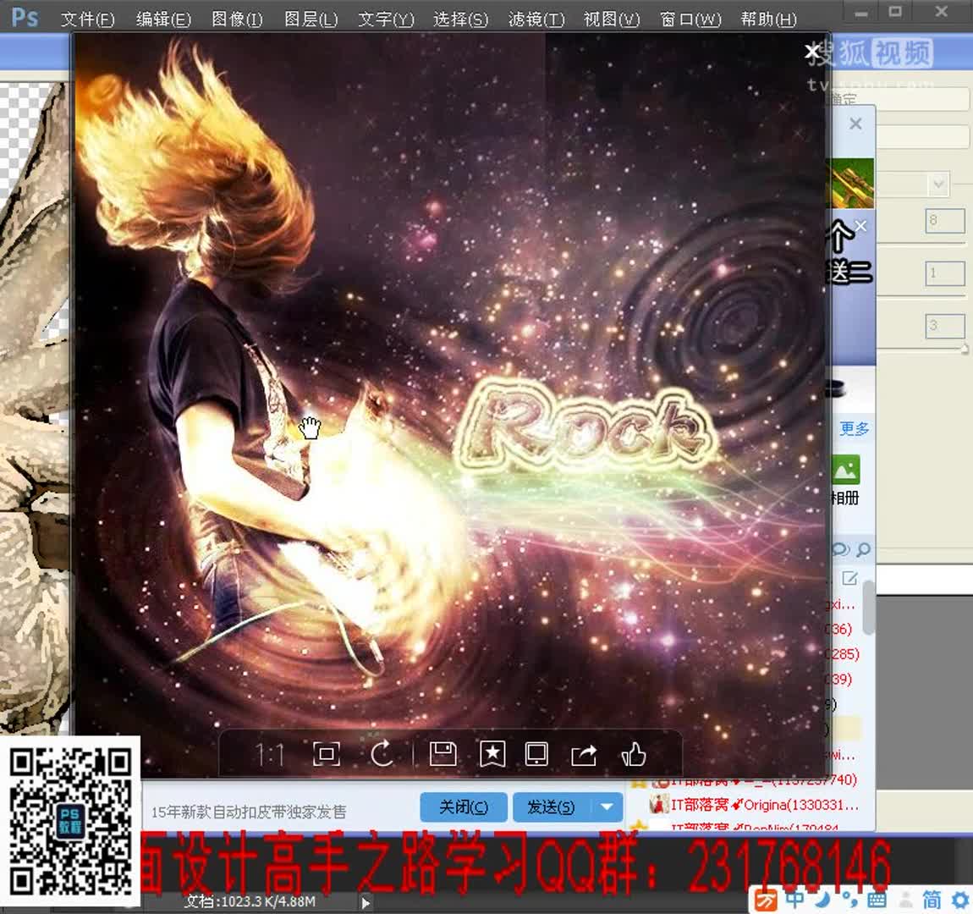Viewport: 973px width, 914px height.
Task: Open the 图像(I) menu
Action: pyautogui.click(x=237, y=19)
